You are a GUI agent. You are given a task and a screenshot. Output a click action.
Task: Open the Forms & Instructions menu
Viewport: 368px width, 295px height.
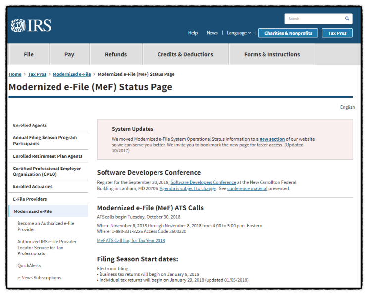[x=272, y=54]
